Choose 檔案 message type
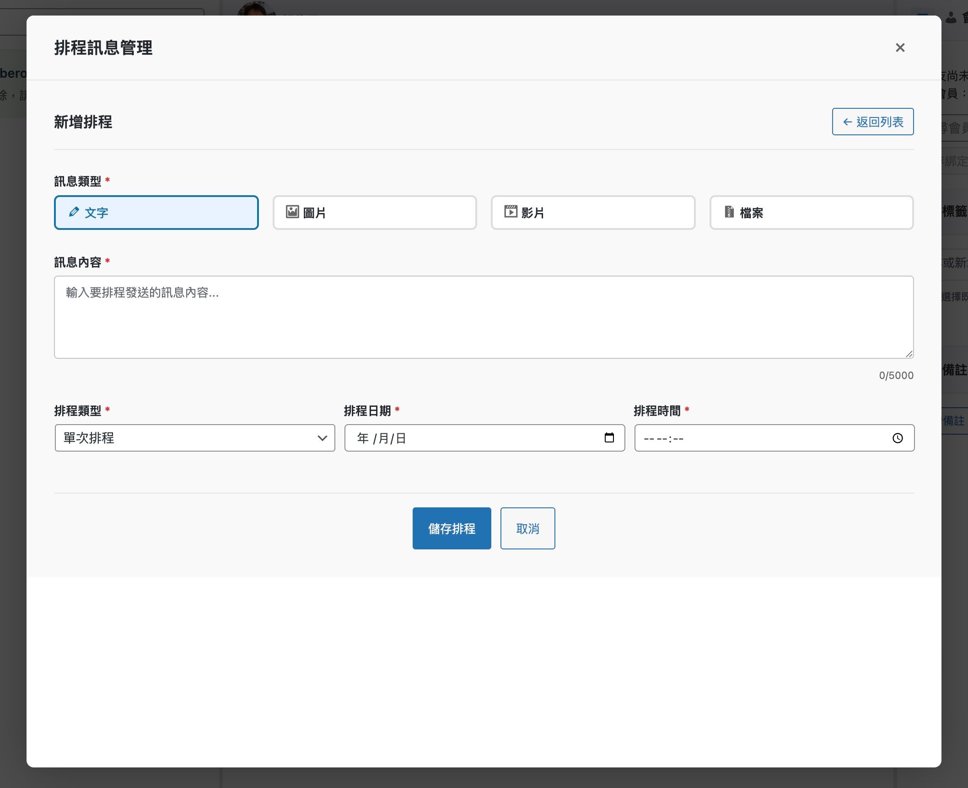 [x=811, y=213]
